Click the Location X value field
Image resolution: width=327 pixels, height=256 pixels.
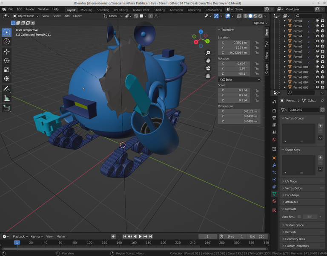tap(234, 42)
